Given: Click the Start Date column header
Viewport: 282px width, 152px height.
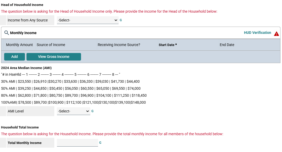Looking at the screenshot, I should pyautogui.click(x=167, y=45).
